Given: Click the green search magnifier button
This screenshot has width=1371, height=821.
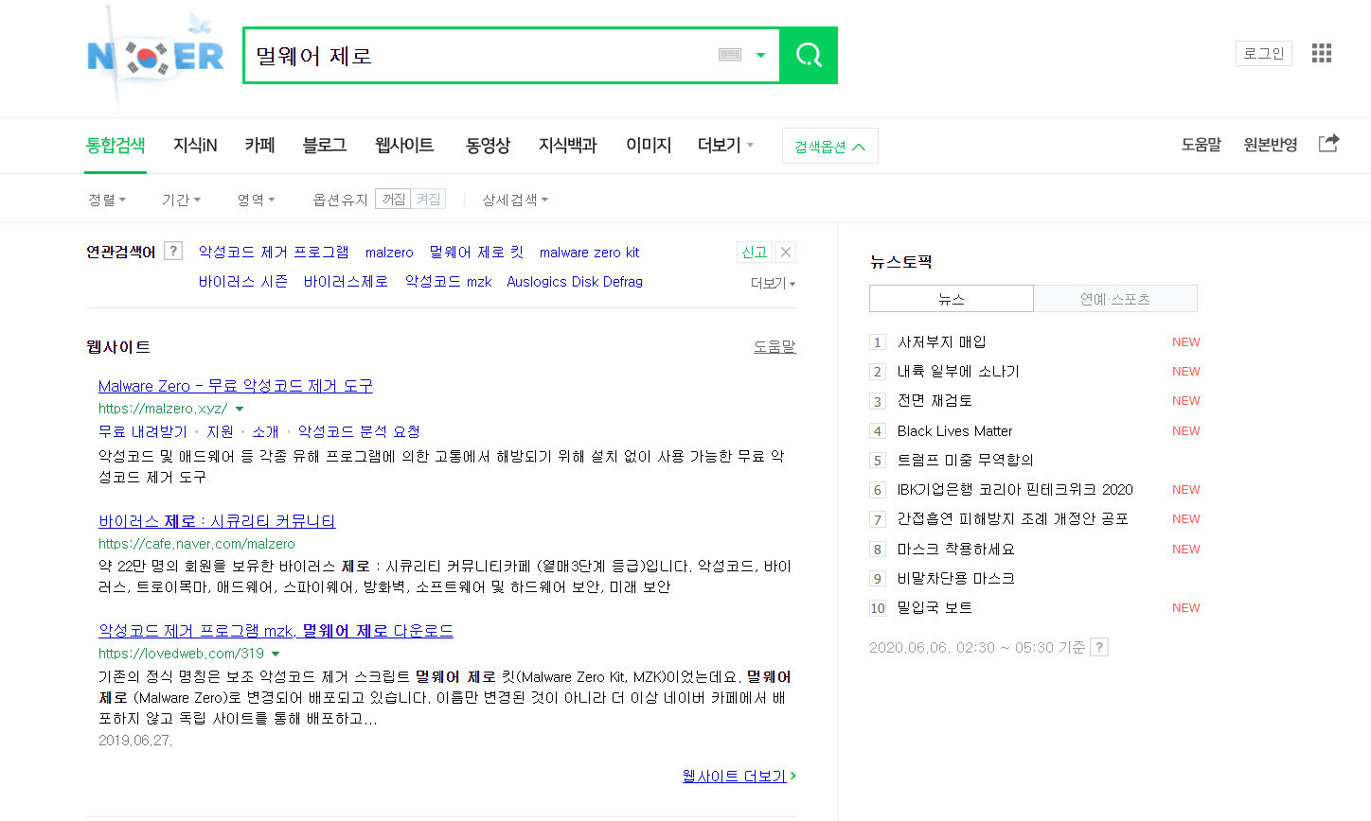Looking at the screenshot, I should tap(809, 55).
